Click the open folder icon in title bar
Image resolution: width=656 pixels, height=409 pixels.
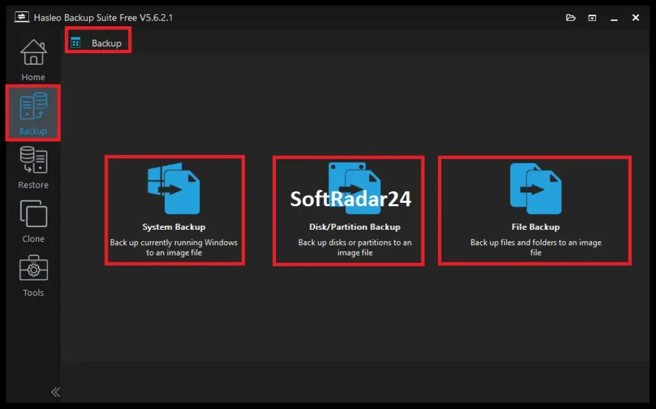571,17
